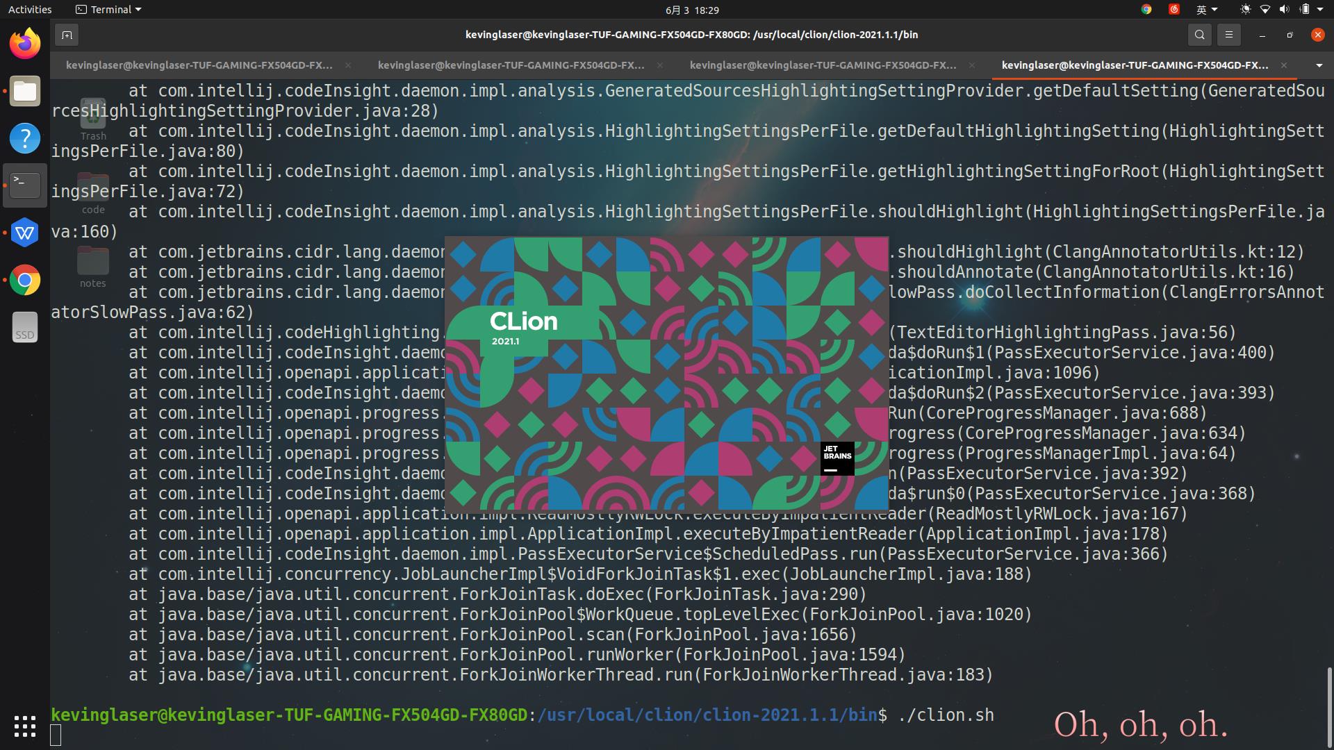Click the notes folder on desktop
This screenshot has width=1334, height=750.
[x=93, y=267]
